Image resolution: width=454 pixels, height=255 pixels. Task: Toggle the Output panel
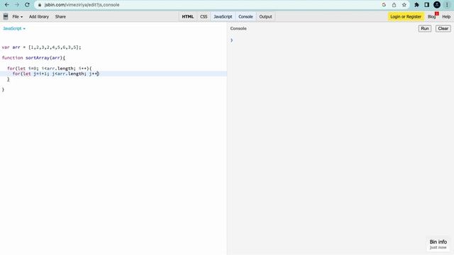tap(265, 17)
